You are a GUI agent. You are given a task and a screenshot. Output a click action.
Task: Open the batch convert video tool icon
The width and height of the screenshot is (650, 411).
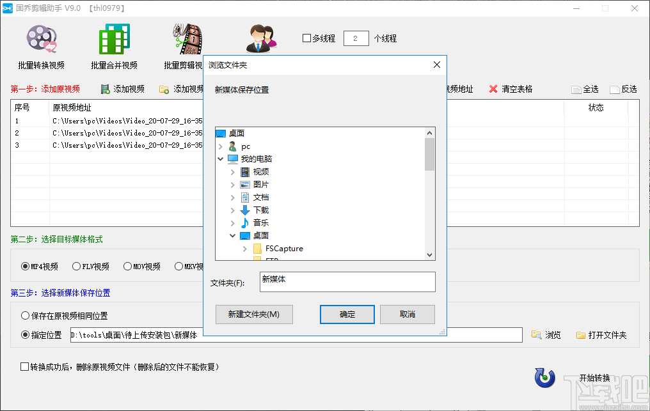point(42,40)
